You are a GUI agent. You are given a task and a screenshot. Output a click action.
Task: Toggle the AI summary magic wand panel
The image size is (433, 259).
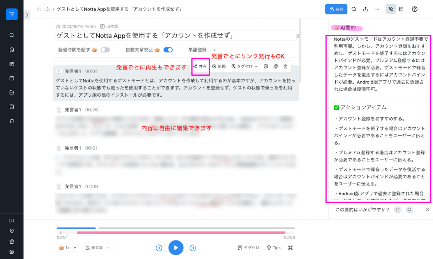point(391,9)
